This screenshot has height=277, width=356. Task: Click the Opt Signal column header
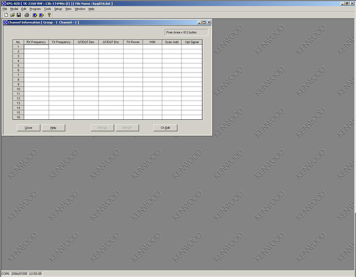192,42
